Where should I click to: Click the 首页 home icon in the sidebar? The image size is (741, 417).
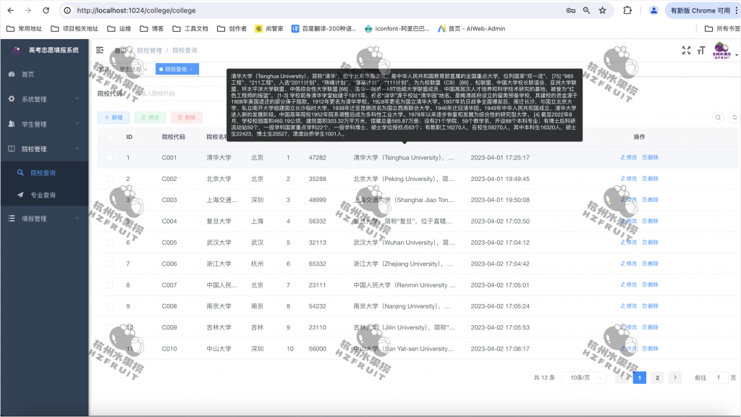pyautogui.click(x=10, y=74)
